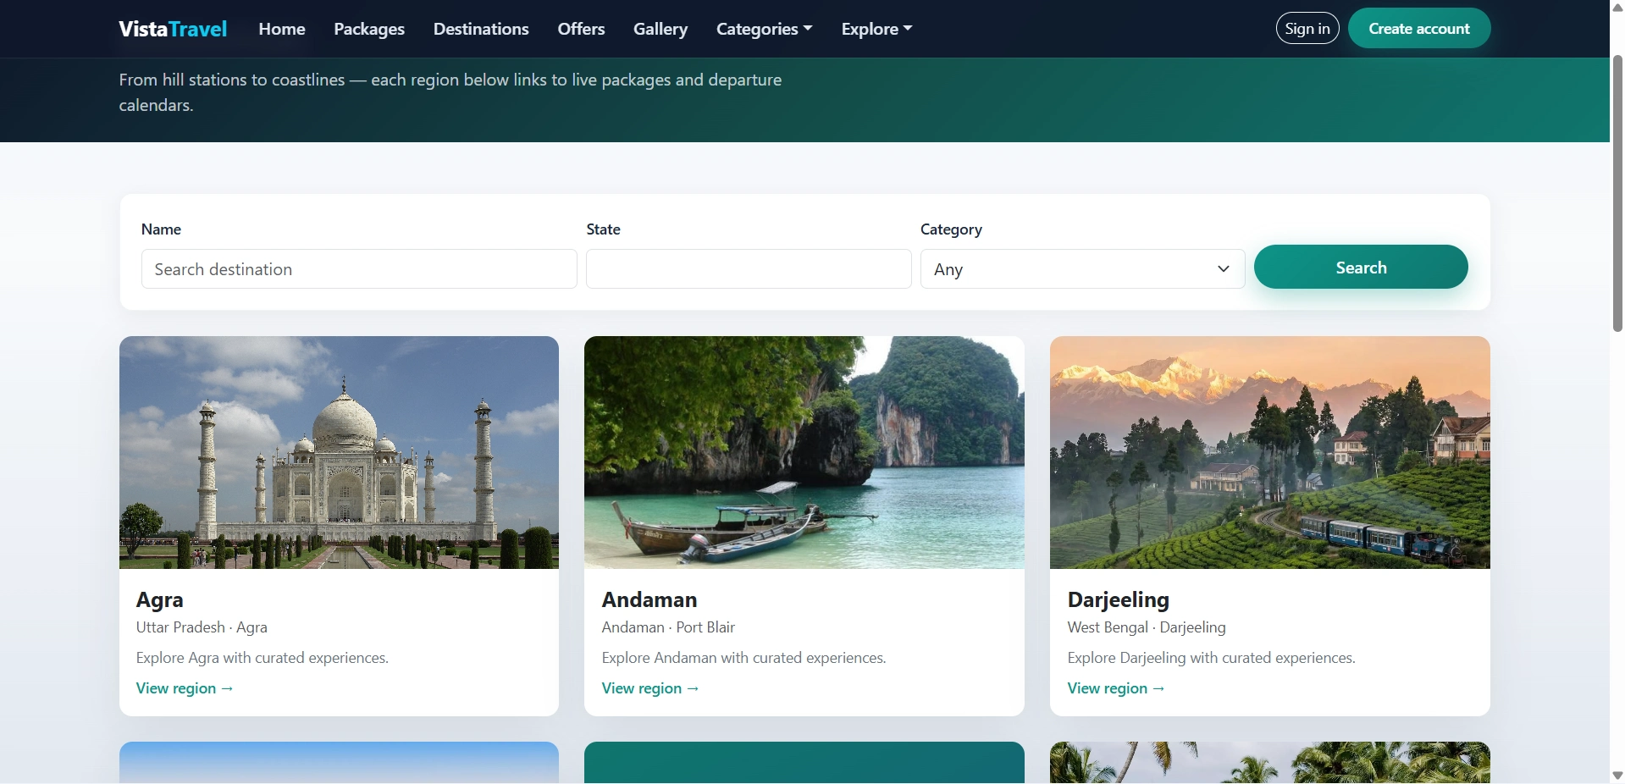Click the 'From hill stations to coastlines' intro text
Screen dimensions: 1625x784
coord(450,92)
